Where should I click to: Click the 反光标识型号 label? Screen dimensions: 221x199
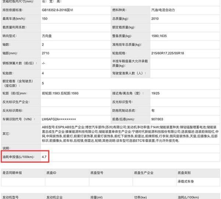click(x=123, y=102)
